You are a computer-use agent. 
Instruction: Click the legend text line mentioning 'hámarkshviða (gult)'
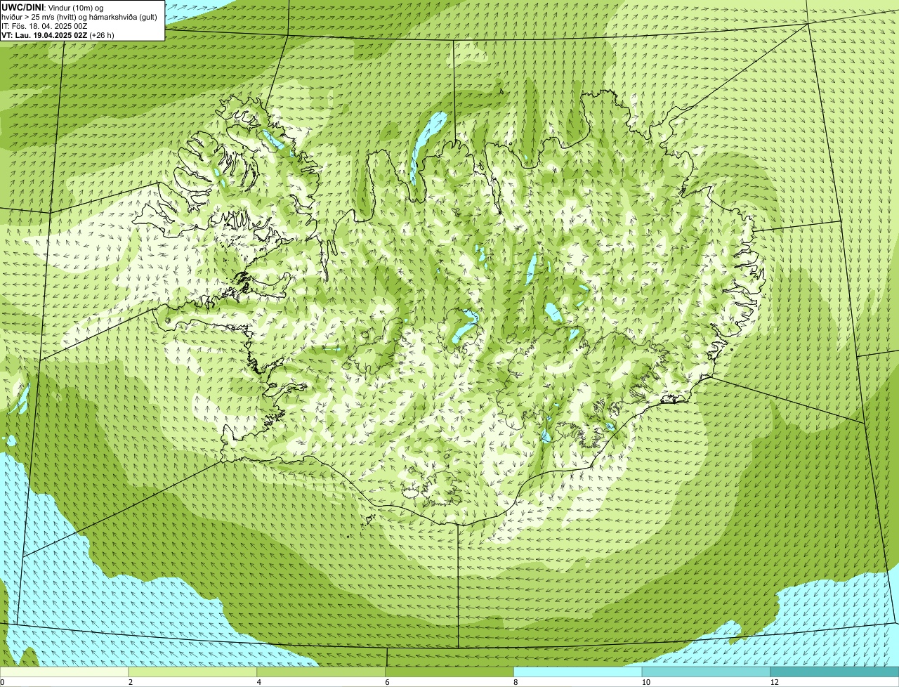(79, 17)
